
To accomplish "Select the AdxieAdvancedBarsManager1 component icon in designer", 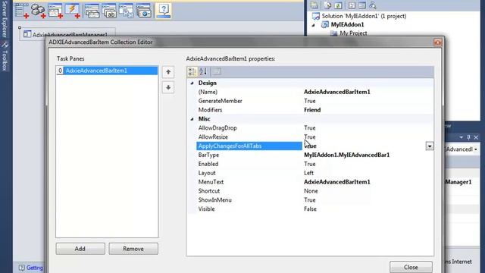I will (x=27, y=34).
